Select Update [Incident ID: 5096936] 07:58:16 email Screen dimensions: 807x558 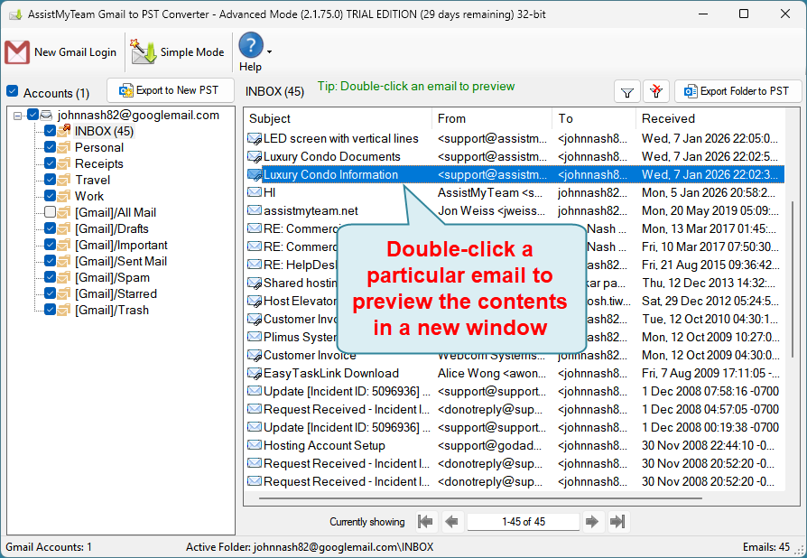coord(515,392)
